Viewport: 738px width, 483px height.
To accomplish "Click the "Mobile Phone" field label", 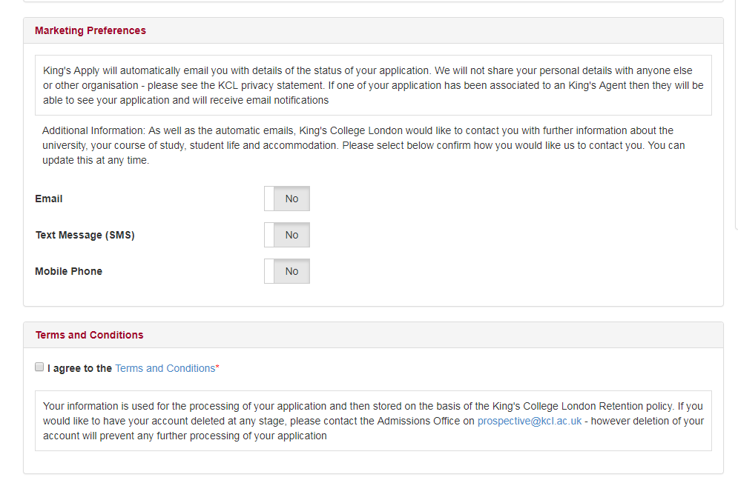I will pos(69,271).
